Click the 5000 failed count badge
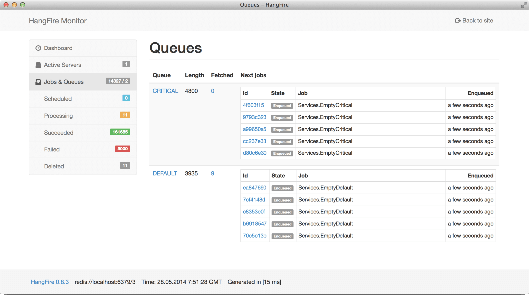This screenshot has height=295, width=529. 123,149
